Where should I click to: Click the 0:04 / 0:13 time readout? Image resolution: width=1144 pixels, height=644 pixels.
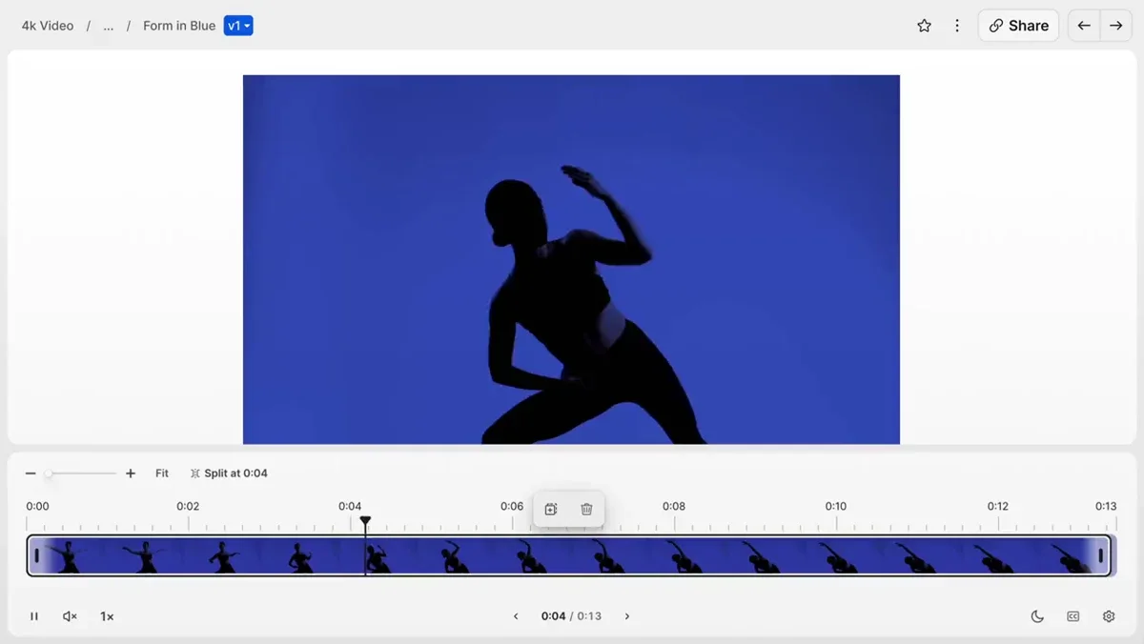[571, 616]
